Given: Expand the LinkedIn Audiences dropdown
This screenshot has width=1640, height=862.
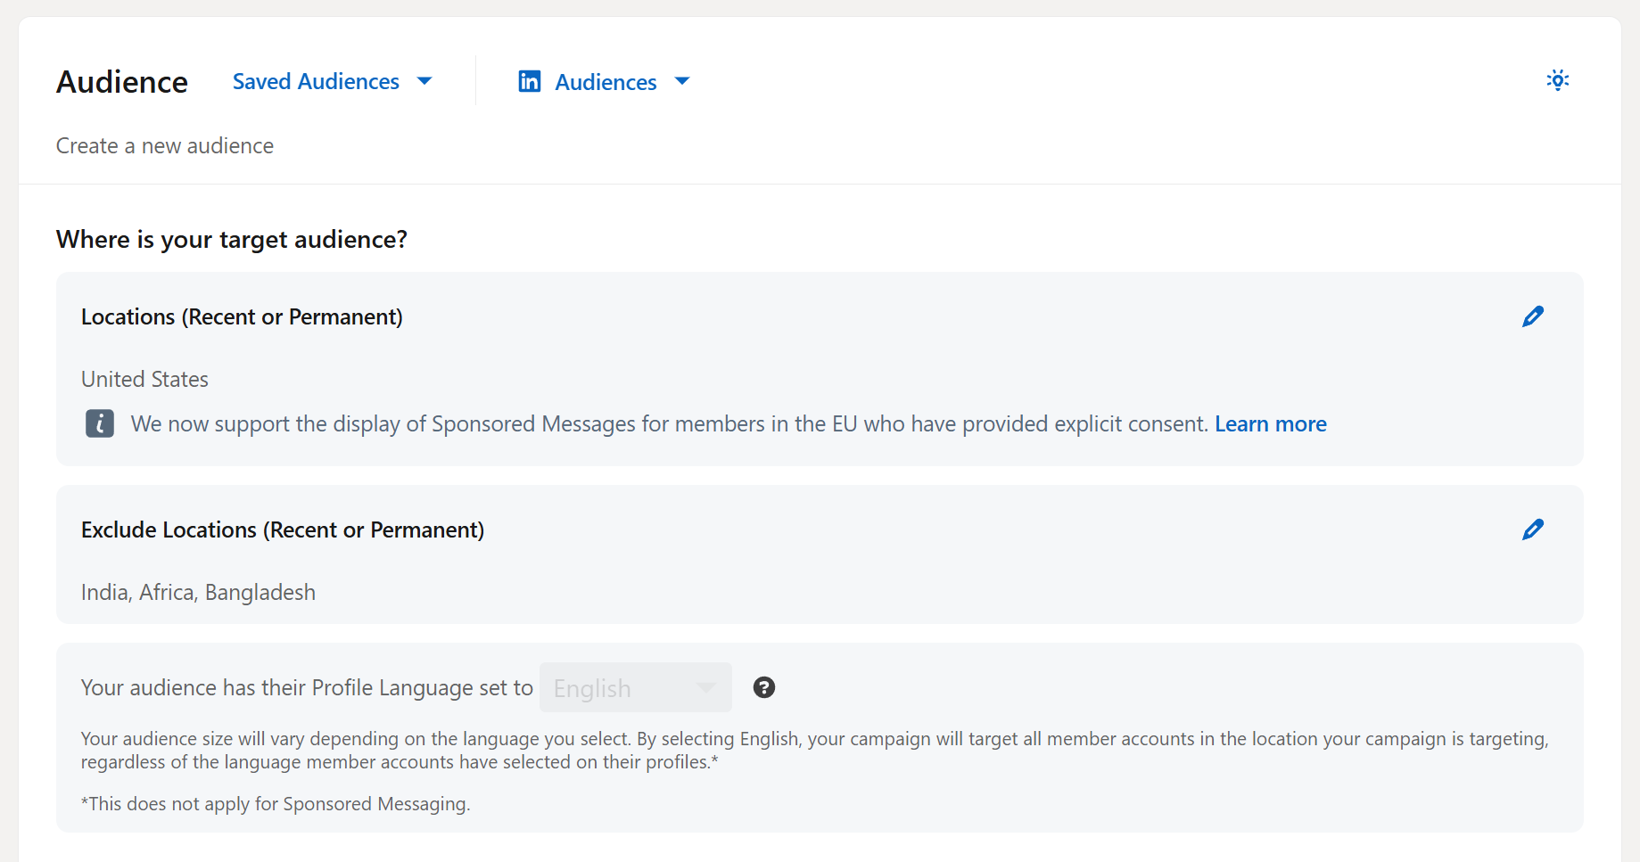Looking at the screenshot, I should click(x=622, y=82).
